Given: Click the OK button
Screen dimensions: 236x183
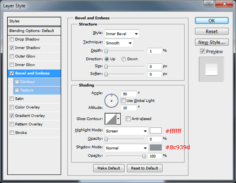Looking at the screenshot, I should pos(212,20).
